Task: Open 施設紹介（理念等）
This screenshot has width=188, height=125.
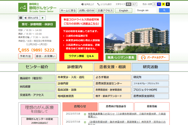Action: click(37, 78)
